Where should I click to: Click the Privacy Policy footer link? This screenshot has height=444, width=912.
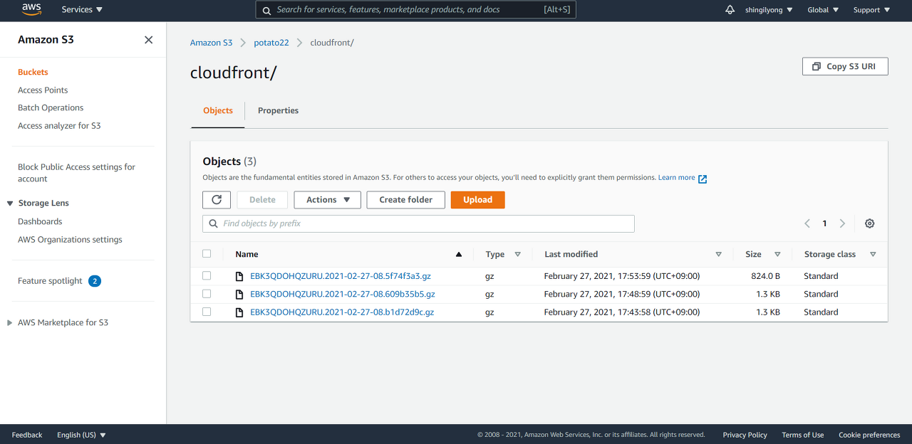tap(745, 435)
